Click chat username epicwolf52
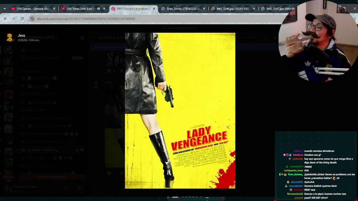The image size is (358, 201). 297,182
